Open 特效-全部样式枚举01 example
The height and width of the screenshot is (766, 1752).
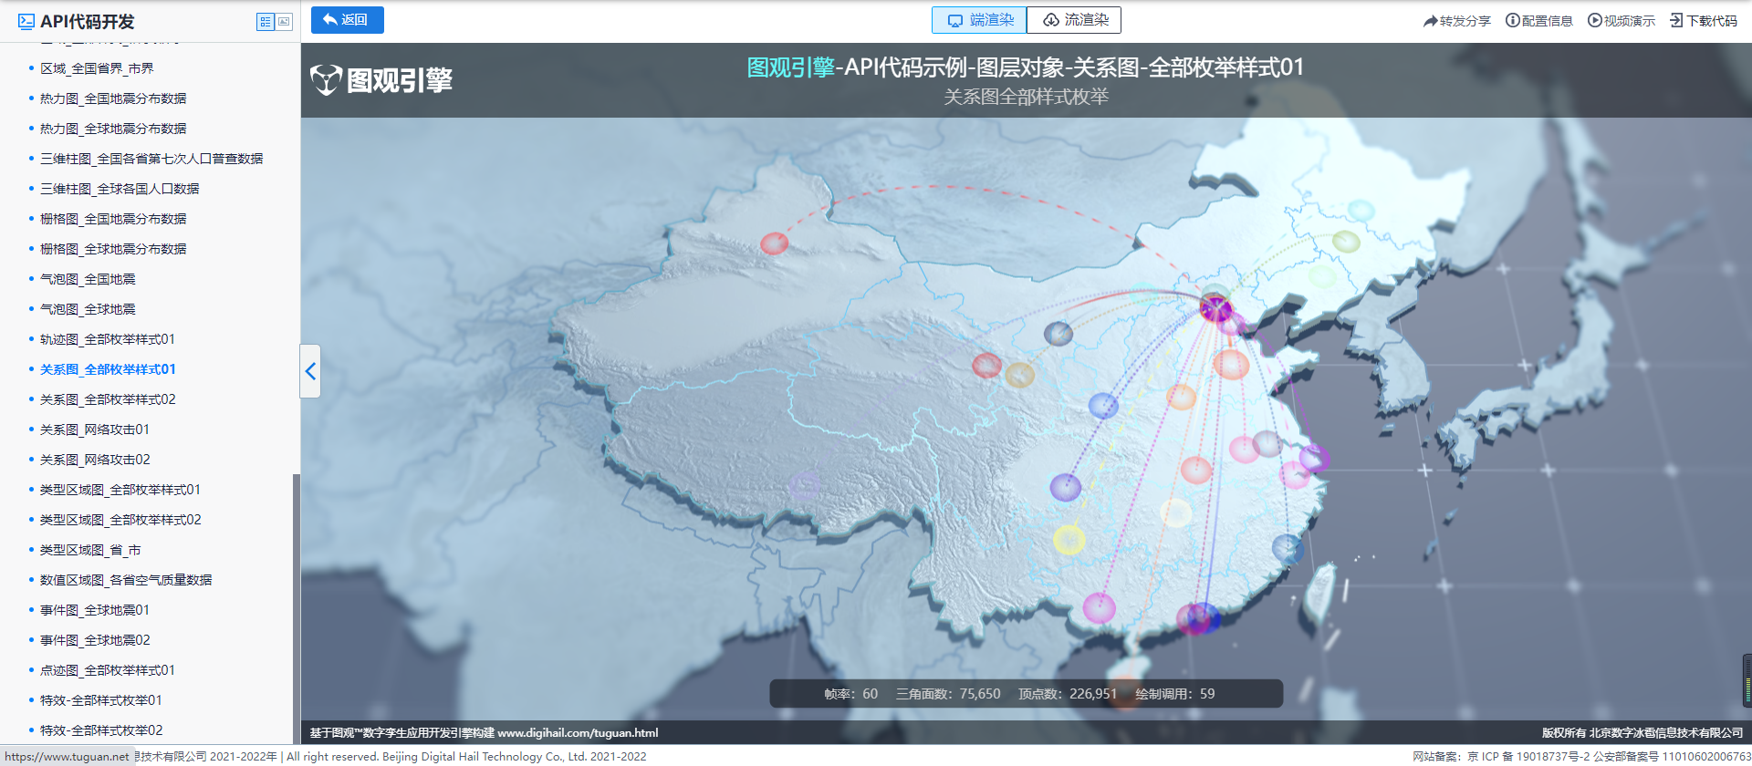pyautogui.click(x=101, y=700)
